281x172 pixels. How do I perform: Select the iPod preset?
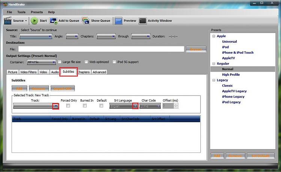(225, 47)
